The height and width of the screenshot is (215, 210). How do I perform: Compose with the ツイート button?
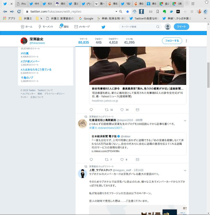(181, 27)
